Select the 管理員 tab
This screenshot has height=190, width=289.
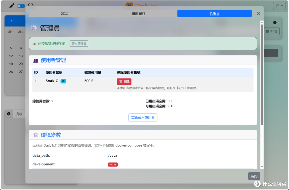214,13
